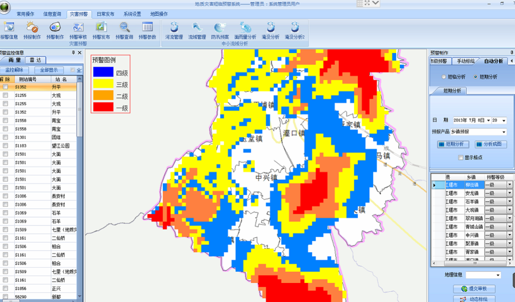Enable the 显示格点 checkbox
The width and height of the screenshot is (515, 302).
tap(461, 158)
